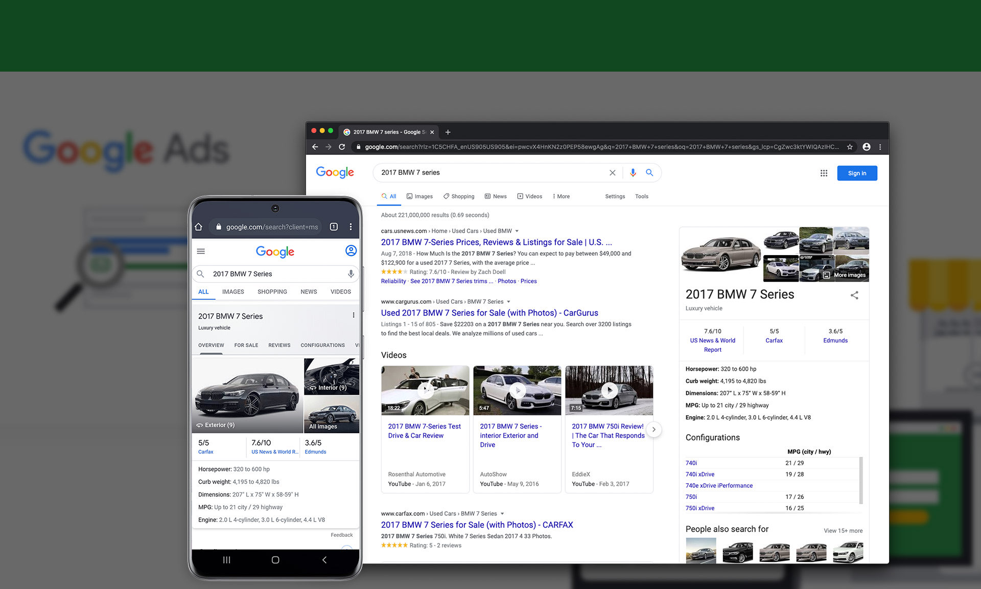981x589 pixels.
Task: Open the US News & World Report rating link
Action: tap(713, 345)
